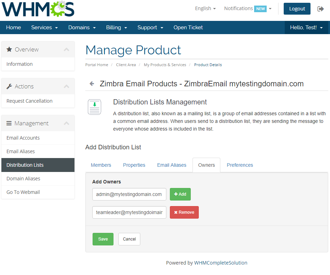The height and width of the screenshot is (275, 330).
Task: Click Open Ticket in the navbar
Action: pyautogui.click(x=188, y=28)
